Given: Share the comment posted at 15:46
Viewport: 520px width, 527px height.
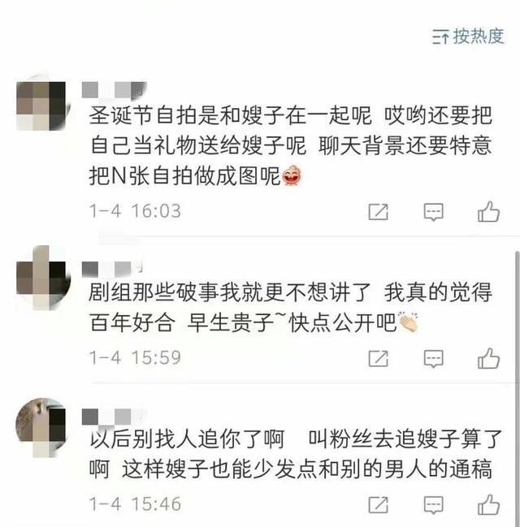Looking at the screenshot, I should point(378,505).
